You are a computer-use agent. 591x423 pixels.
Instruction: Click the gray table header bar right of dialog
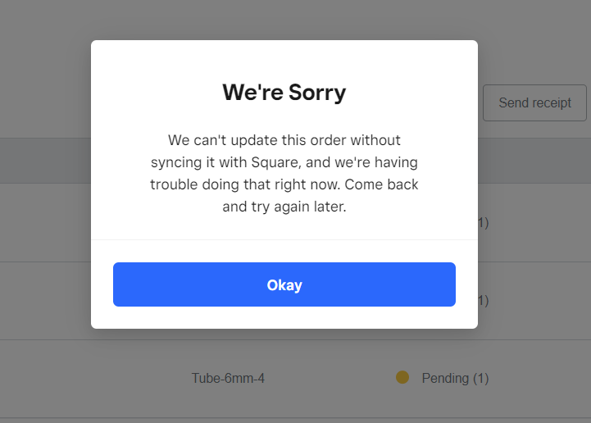coord(533,160)
